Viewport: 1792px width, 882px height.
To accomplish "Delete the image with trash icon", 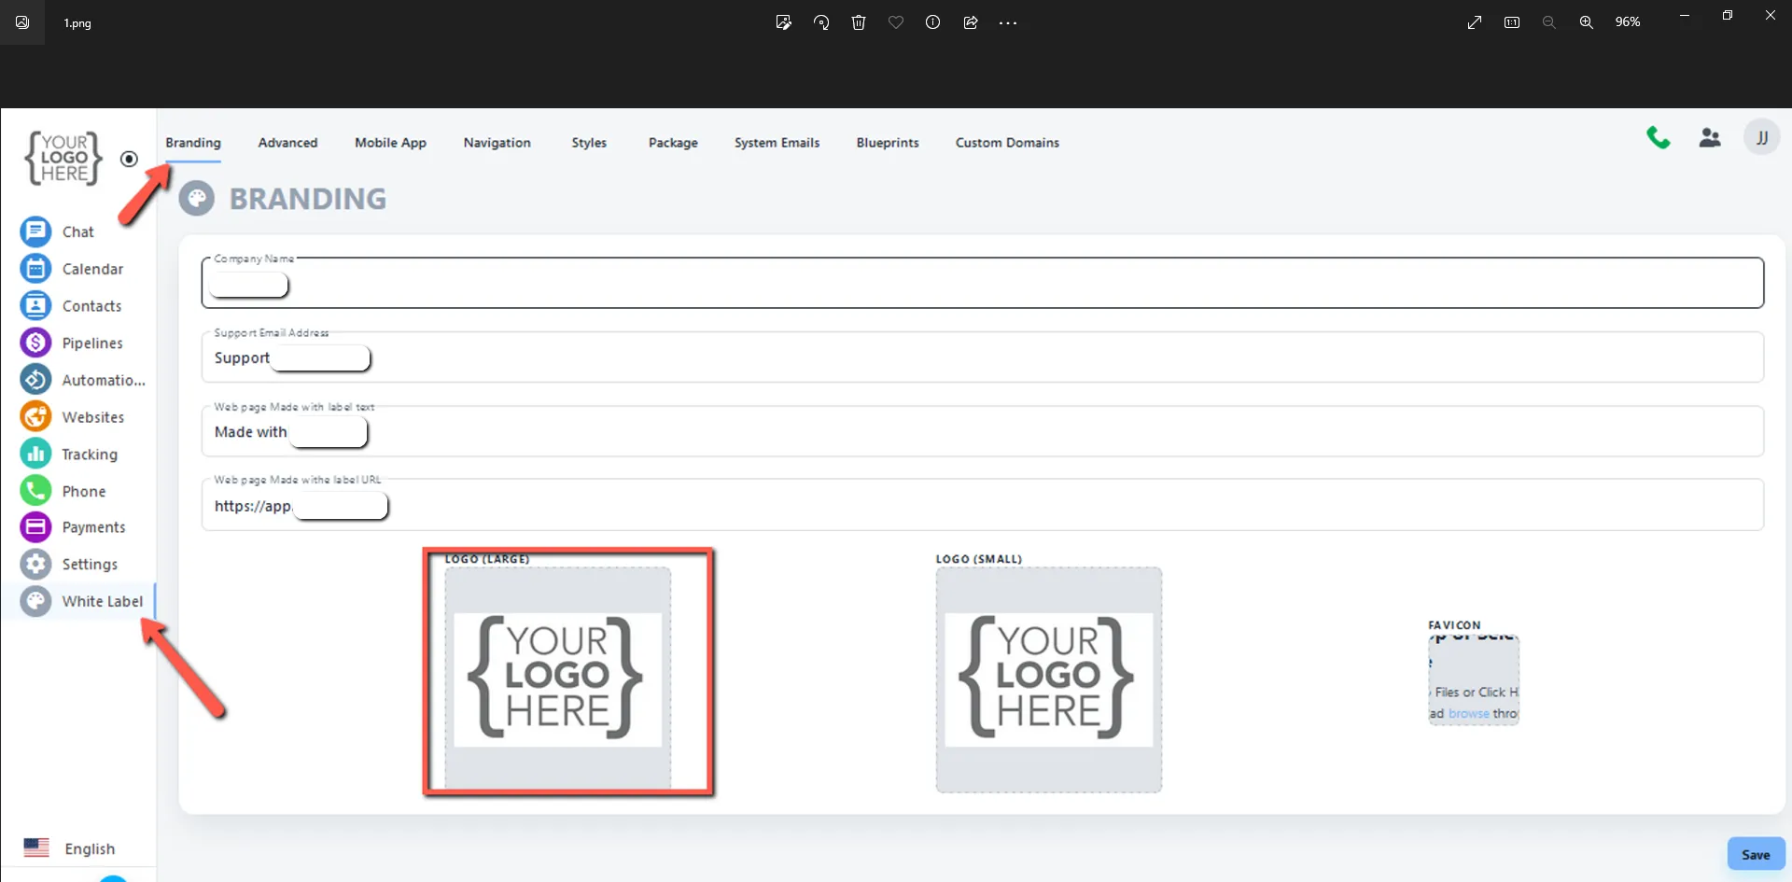I will coord(859,22).
